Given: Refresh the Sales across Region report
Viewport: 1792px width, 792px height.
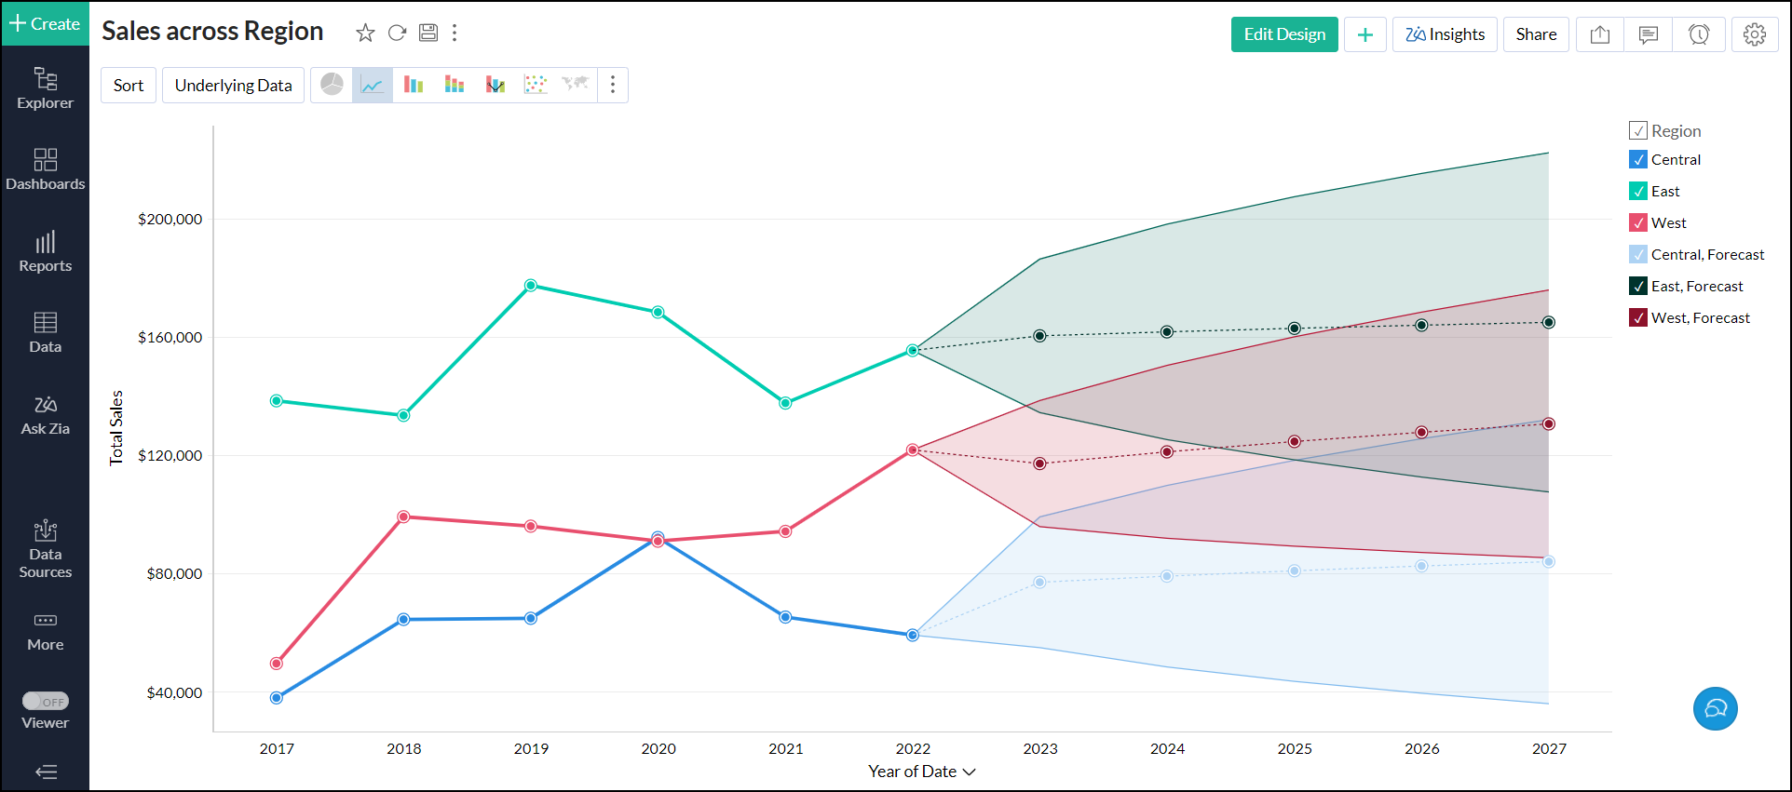Looking at the screenshot, I should point(397,34).
